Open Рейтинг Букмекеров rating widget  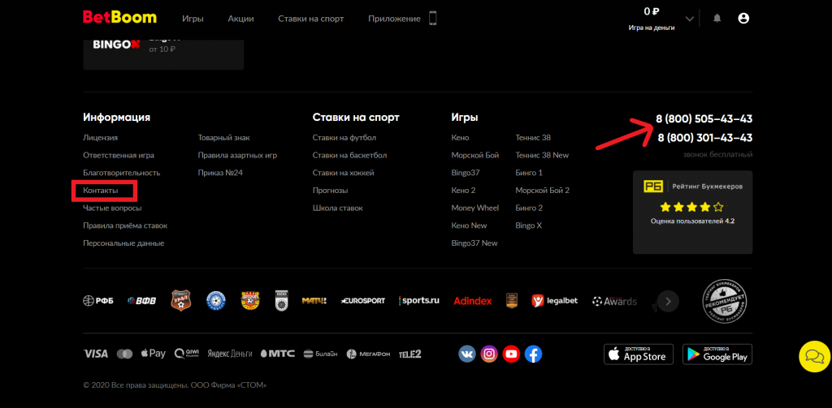point(692,213)
